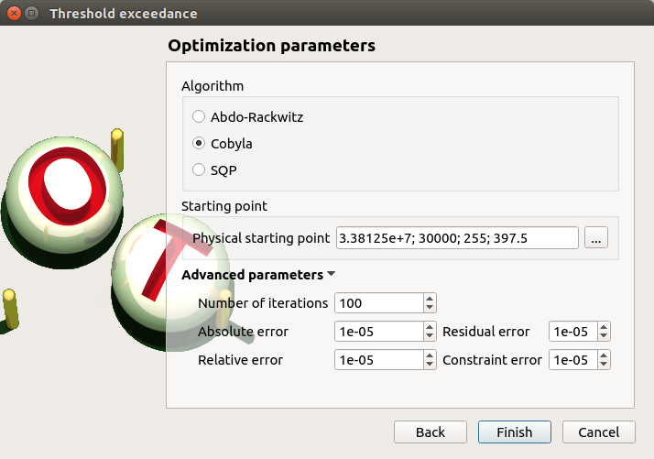The height and width of the screenshot is (459, 654).
Task: Cancel the Threshold exceedance wizard
Action: pyautogui.click(x=598, y=432)
